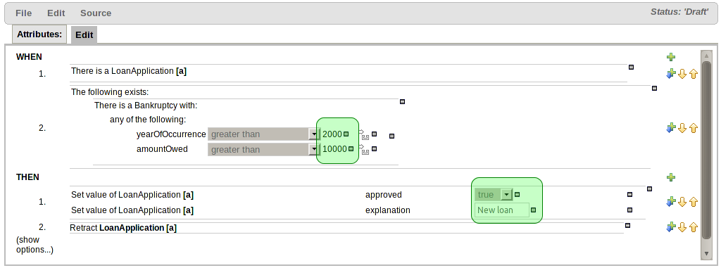721x268 pixels.
Task: Add a new WHEN condition with green plus
Action: point(671,57)
